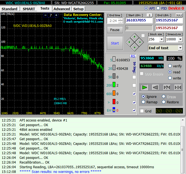Switch to the Tests tab
Viewport: 186px width, 174px height.
45,9
